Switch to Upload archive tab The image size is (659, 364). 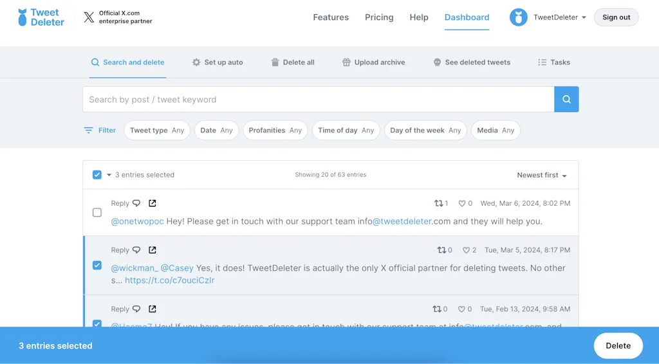374,62
